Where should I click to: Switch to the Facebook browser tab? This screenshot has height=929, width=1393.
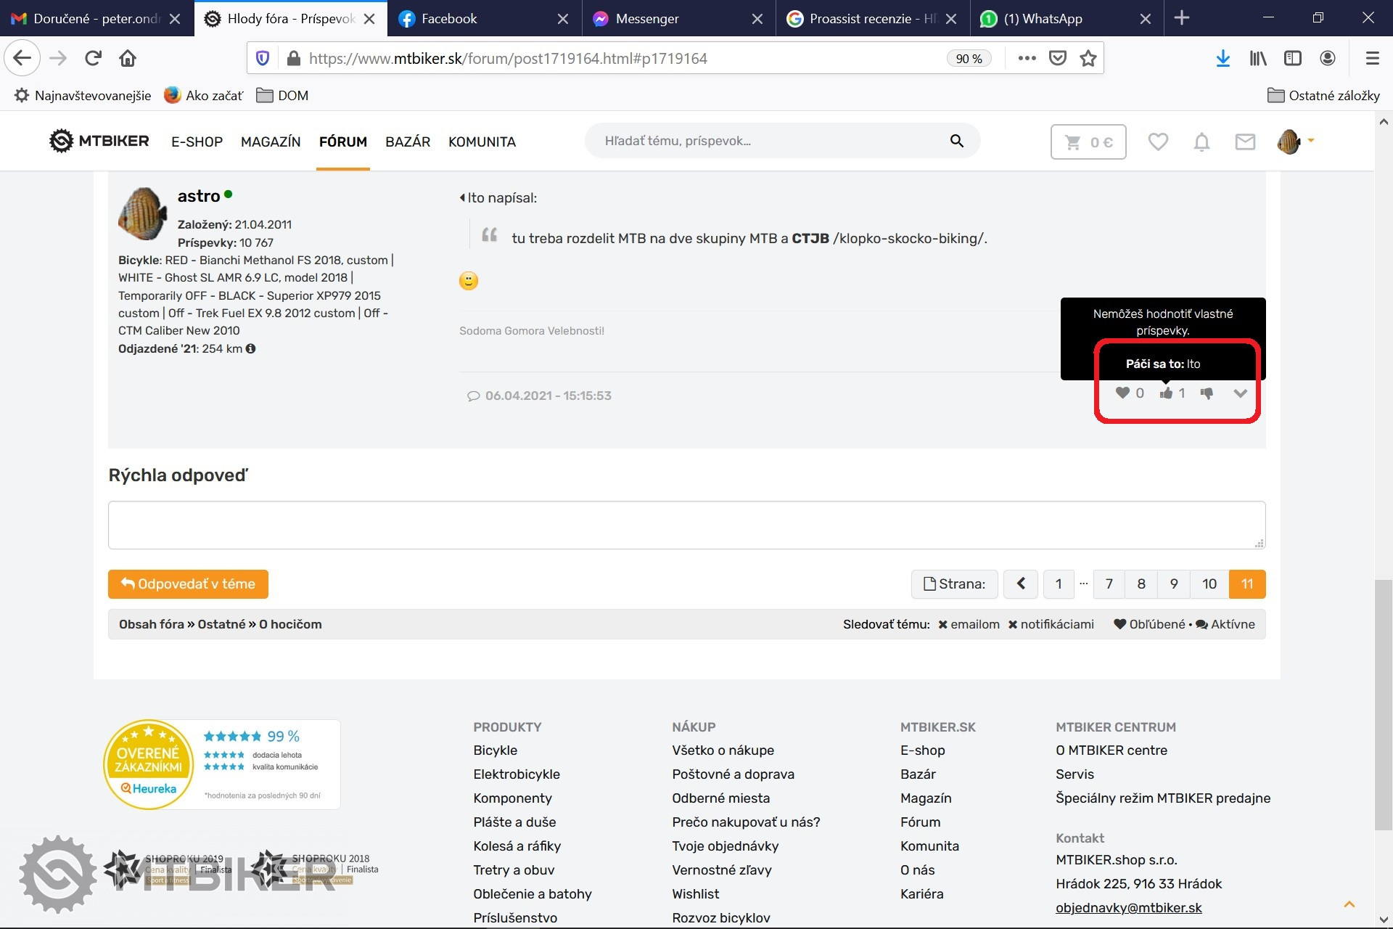click(x=448, y=19)
